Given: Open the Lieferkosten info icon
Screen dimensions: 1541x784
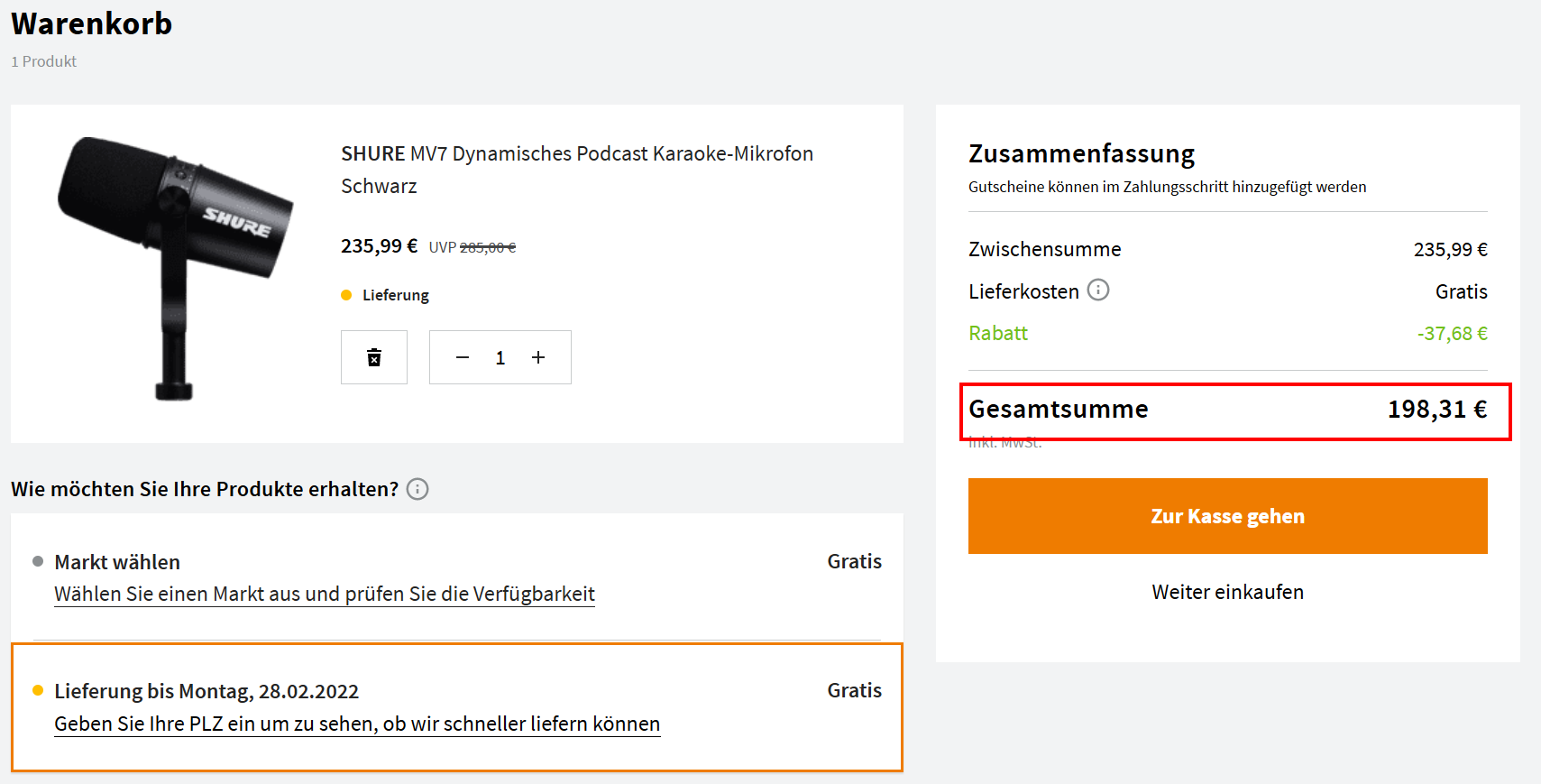Looking at the screenshot, I should (1098, 290).
